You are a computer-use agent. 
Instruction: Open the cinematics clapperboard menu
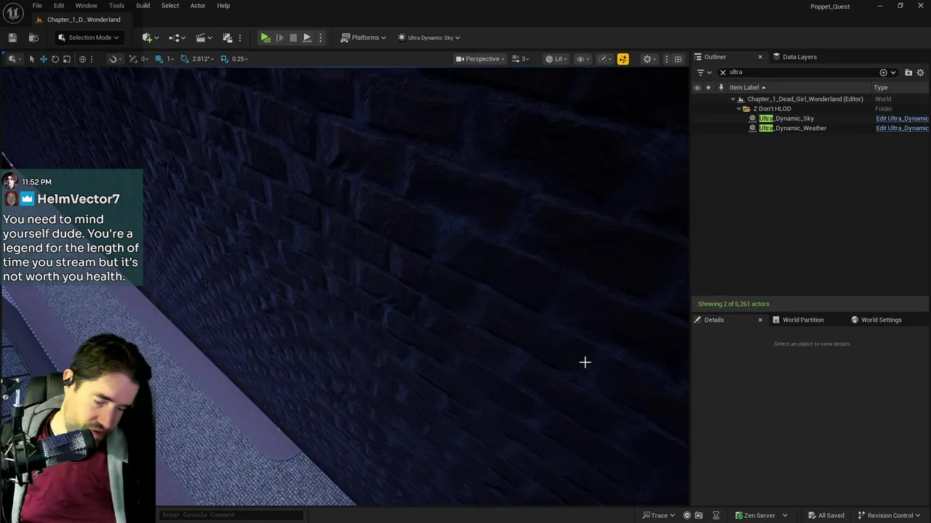click(x=204, y=38)
